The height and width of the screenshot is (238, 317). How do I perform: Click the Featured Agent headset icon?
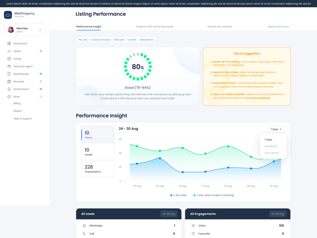click(9, 66)
